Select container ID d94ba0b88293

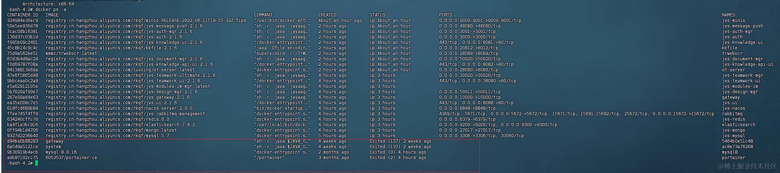click(22, 141)
